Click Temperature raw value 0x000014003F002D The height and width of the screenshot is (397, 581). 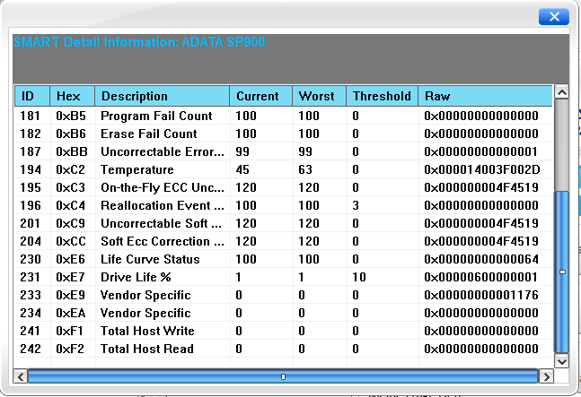pos(482,169)
